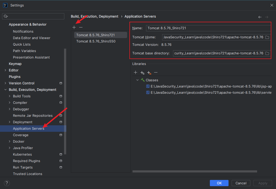Open Data Editor and Viewer settings

coord(31,38)
